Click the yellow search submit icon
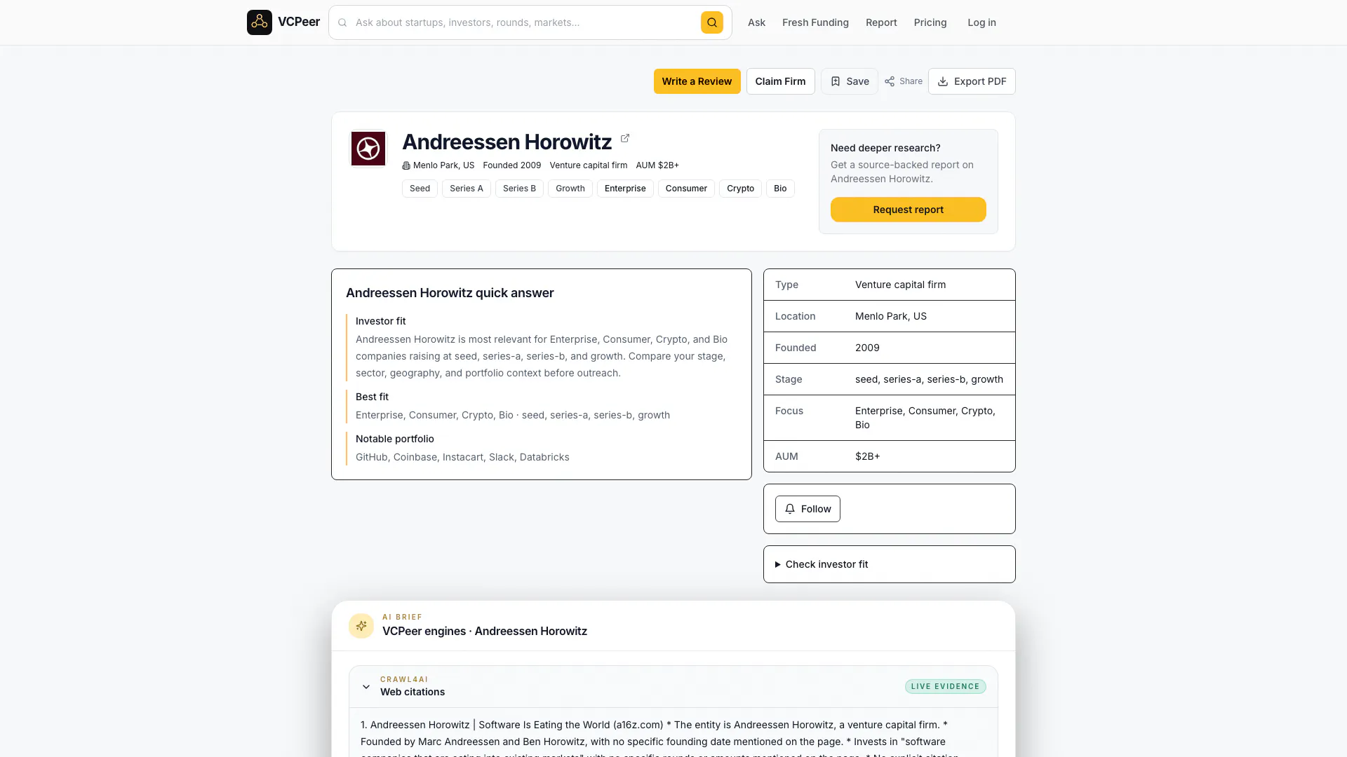 [711, 22]
